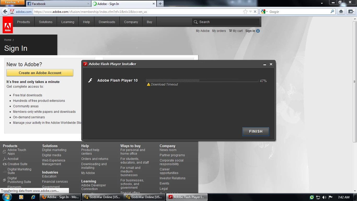Click the magnifier in Google search box
This screenshot has width=357, height=201.
(332, 12)
